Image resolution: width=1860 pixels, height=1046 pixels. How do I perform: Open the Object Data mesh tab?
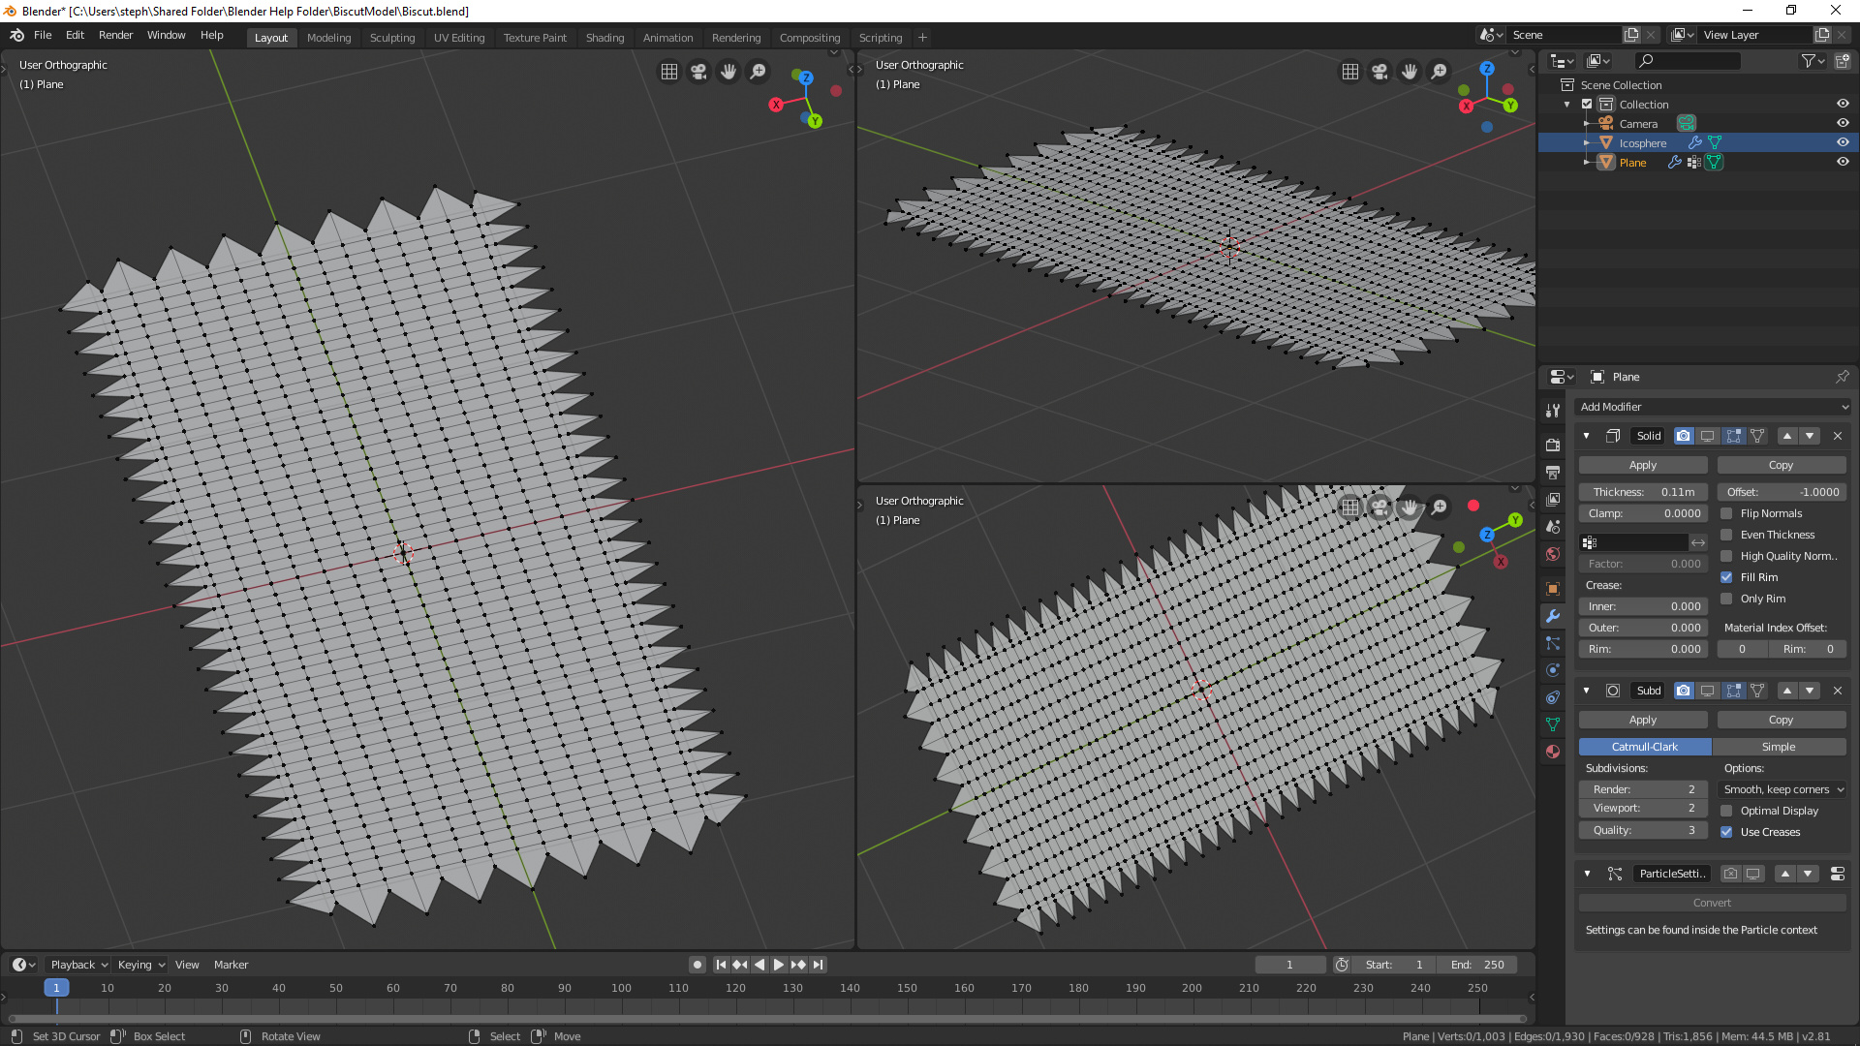click(x=1553, y=724)
